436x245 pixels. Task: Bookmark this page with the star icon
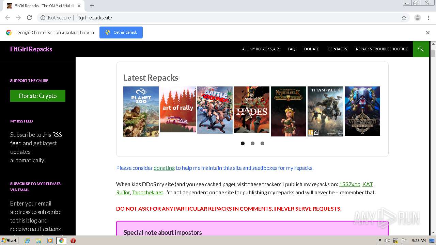[x=404, y=18]
